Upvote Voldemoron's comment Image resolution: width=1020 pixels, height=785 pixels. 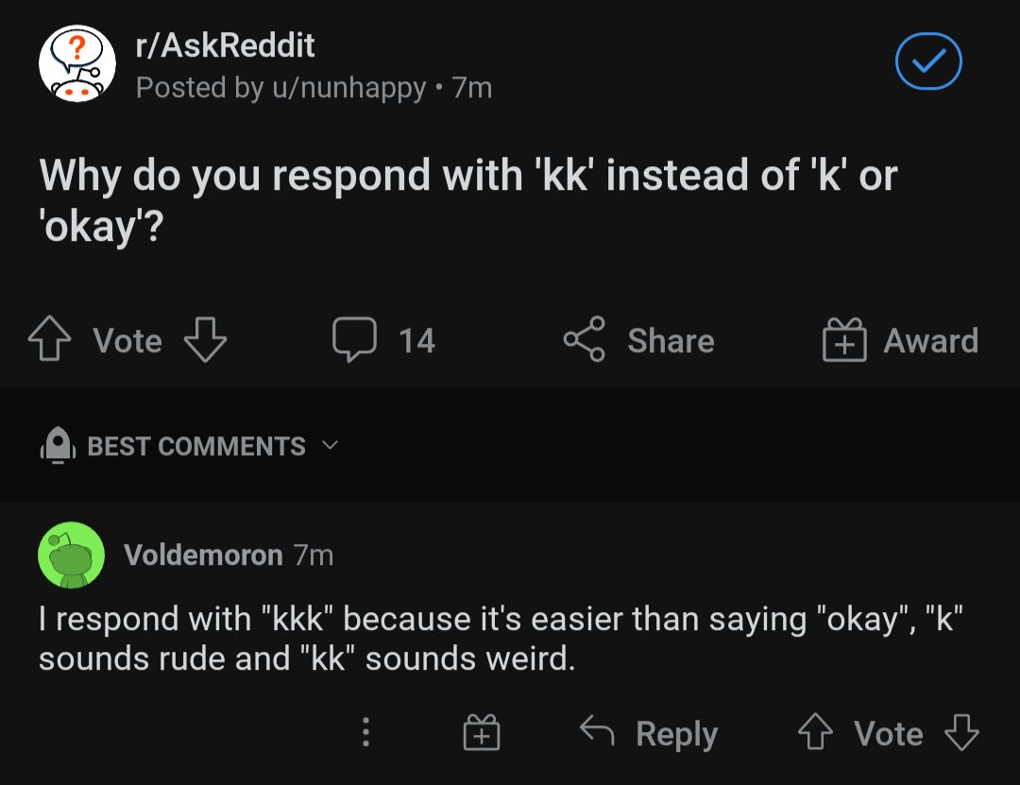[816, 733]
